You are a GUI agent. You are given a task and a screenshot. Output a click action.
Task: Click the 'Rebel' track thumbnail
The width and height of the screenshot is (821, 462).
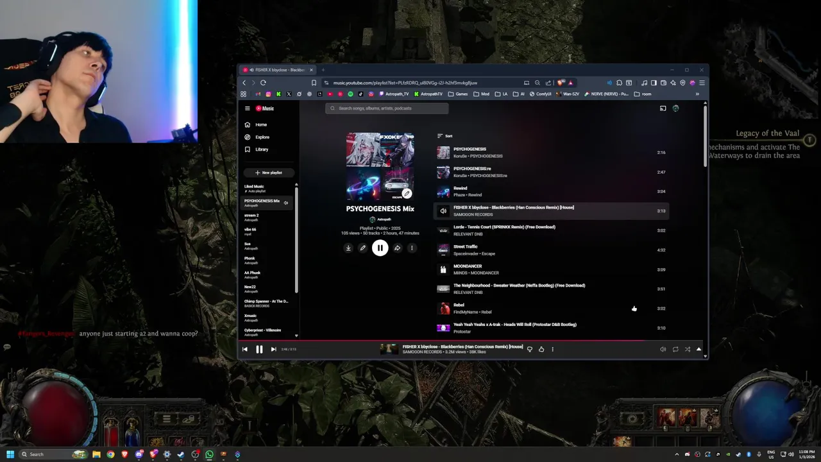coord(443,309)
